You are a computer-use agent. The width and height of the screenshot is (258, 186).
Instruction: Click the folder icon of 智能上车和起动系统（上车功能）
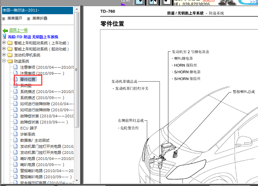click(x=10, y=43)
